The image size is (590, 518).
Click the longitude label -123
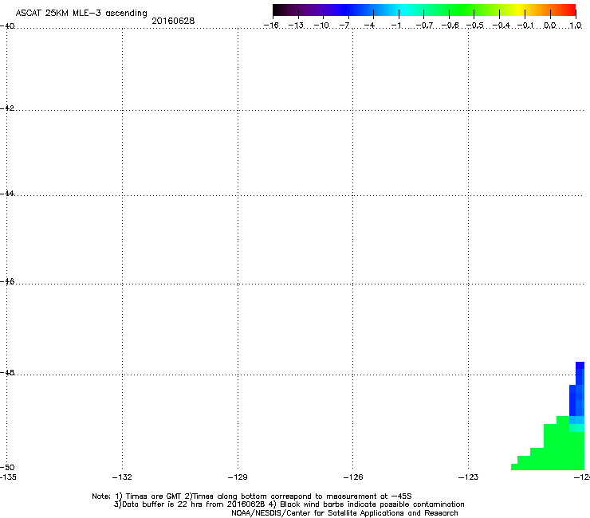click(469, 477)
